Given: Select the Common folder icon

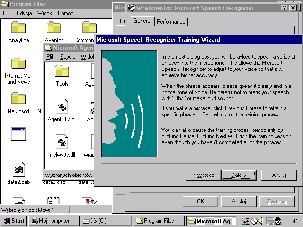Looking at the screenshot, I should pyautogui.click(x=89, y=27).
